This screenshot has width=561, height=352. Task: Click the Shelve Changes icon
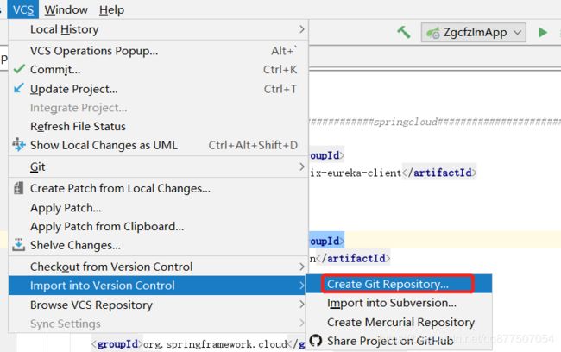coord(19,245)
